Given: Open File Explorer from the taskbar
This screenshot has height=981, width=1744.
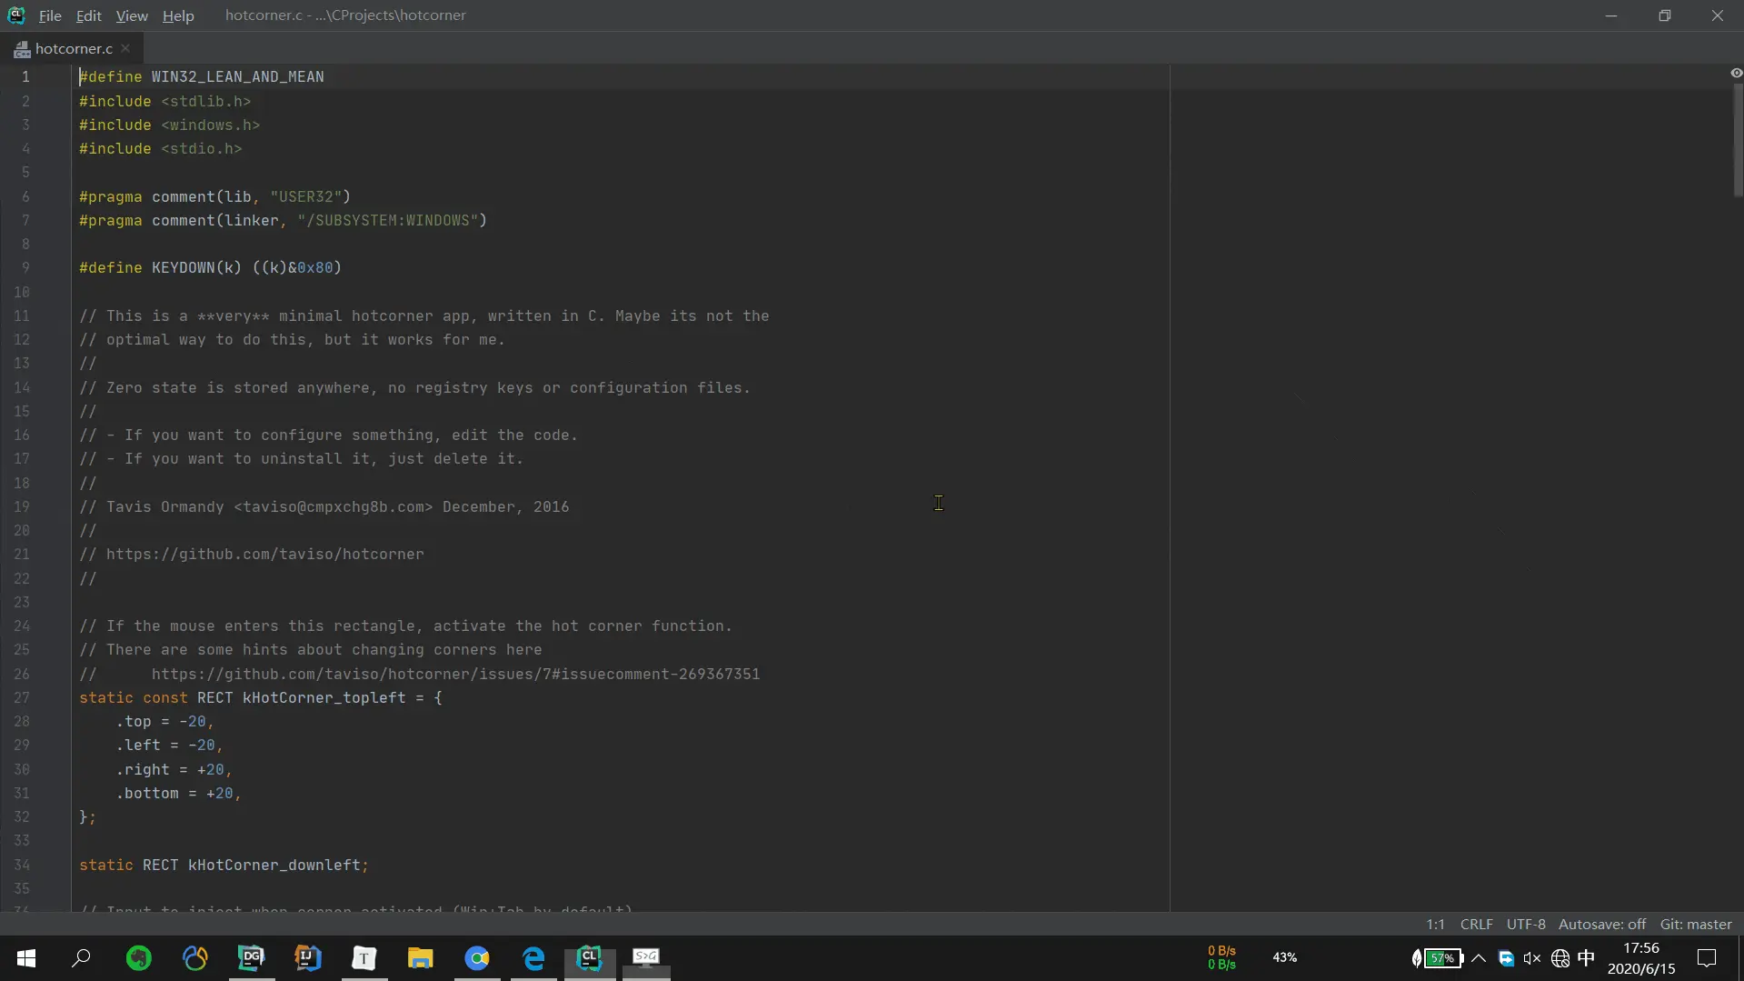Looking at the screenshot, I should pos(420,957).
